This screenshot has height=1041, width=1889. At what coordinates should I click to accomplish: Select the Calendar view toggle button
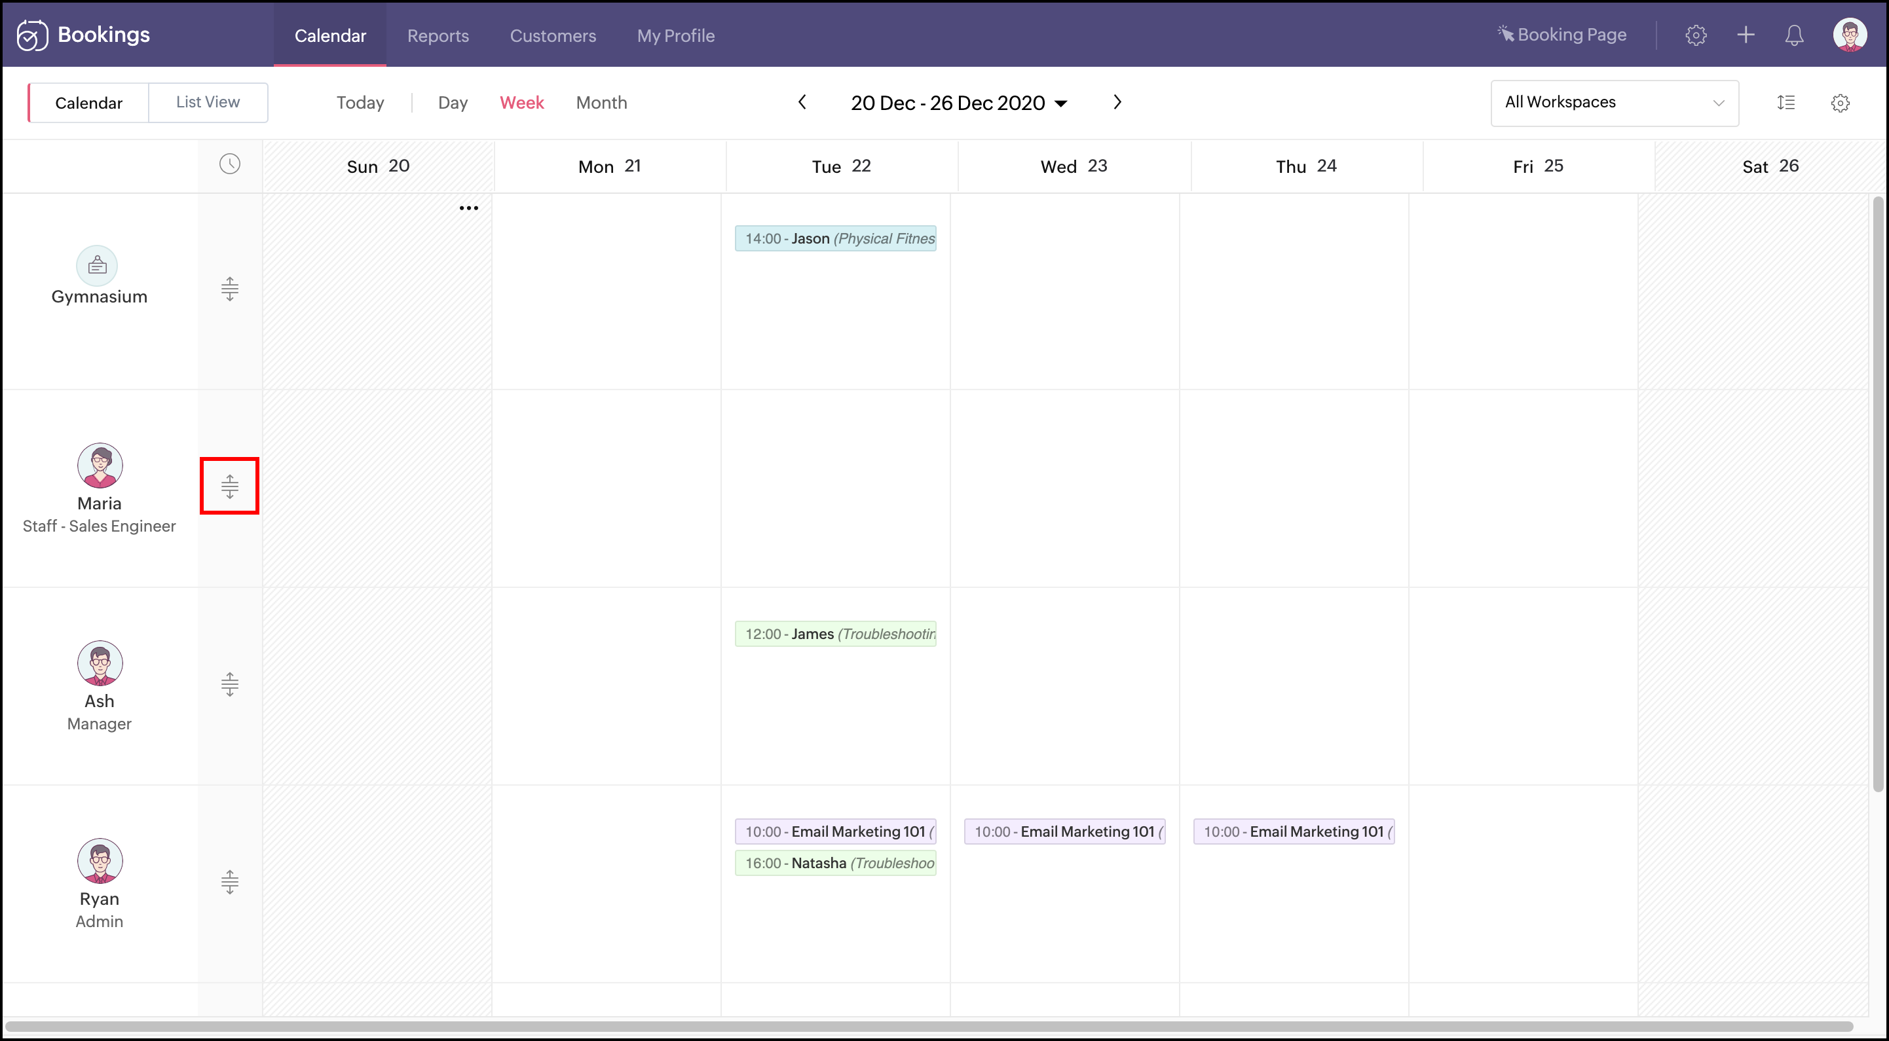click(88, 103)
